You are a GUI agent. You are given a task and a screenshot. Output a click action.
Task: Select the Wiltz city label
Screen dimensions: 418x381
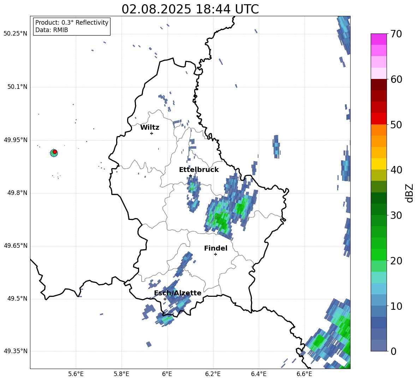pos(150,128)
